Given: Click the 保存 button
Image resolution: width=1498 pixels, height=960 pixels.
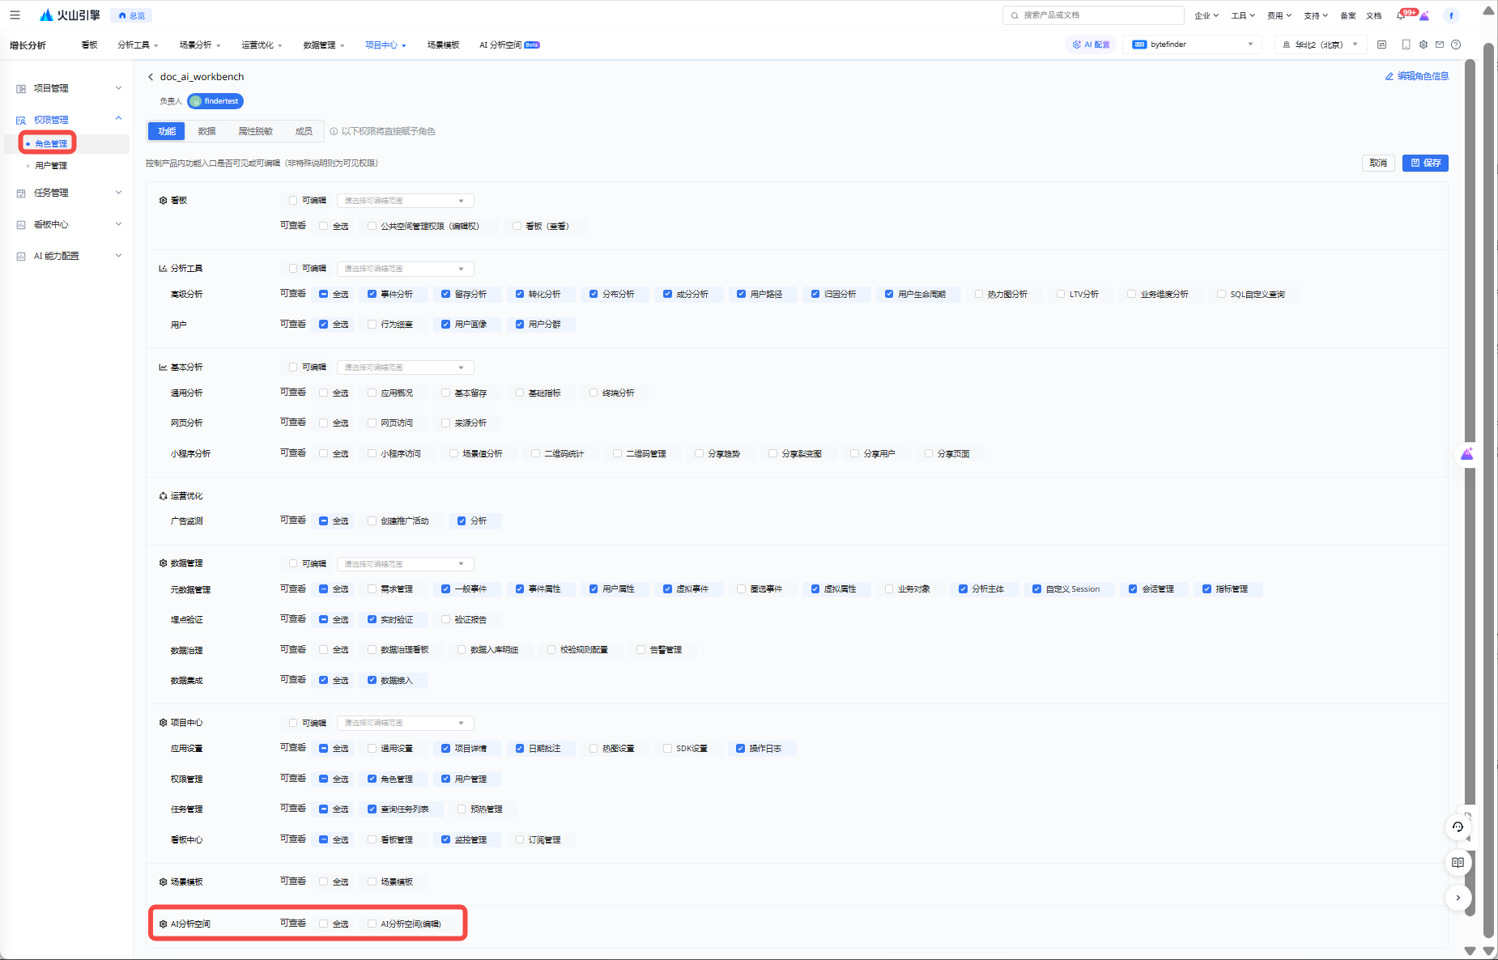Looking at the screenshot, I should tap(1425, 163).
